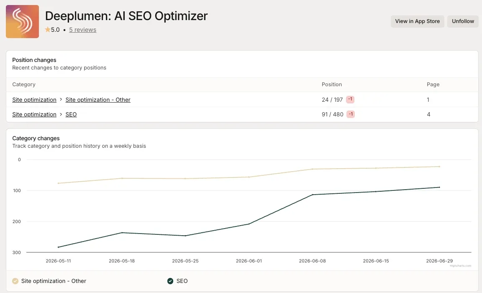The image size is (482, 293).
Task: Open Site optimization - Other category link
Action: (x=98, y=100)
